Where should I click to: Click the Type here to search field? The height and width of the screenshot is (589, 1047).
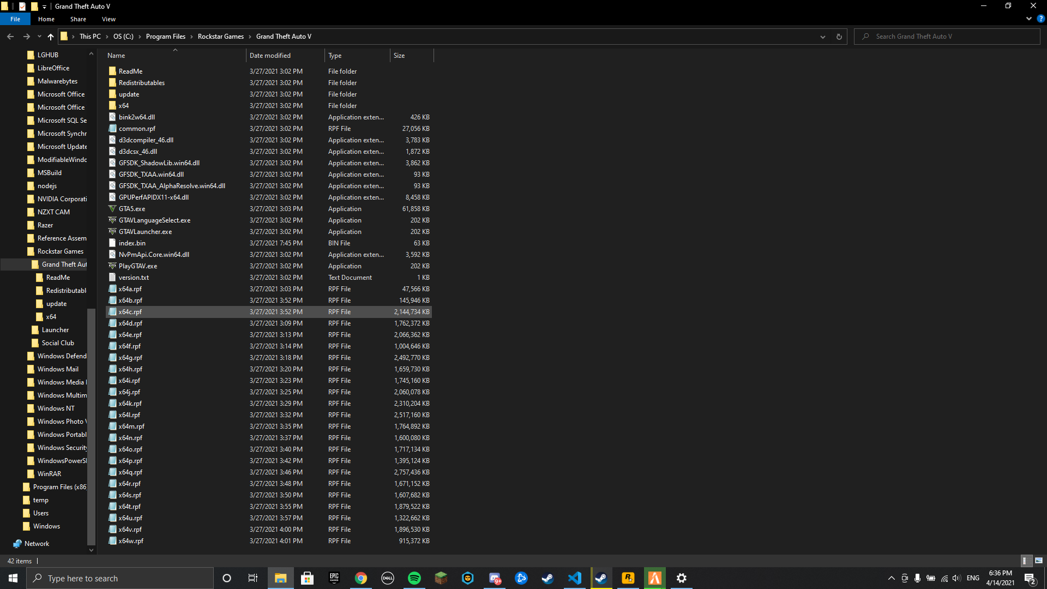tap(120, 579)
